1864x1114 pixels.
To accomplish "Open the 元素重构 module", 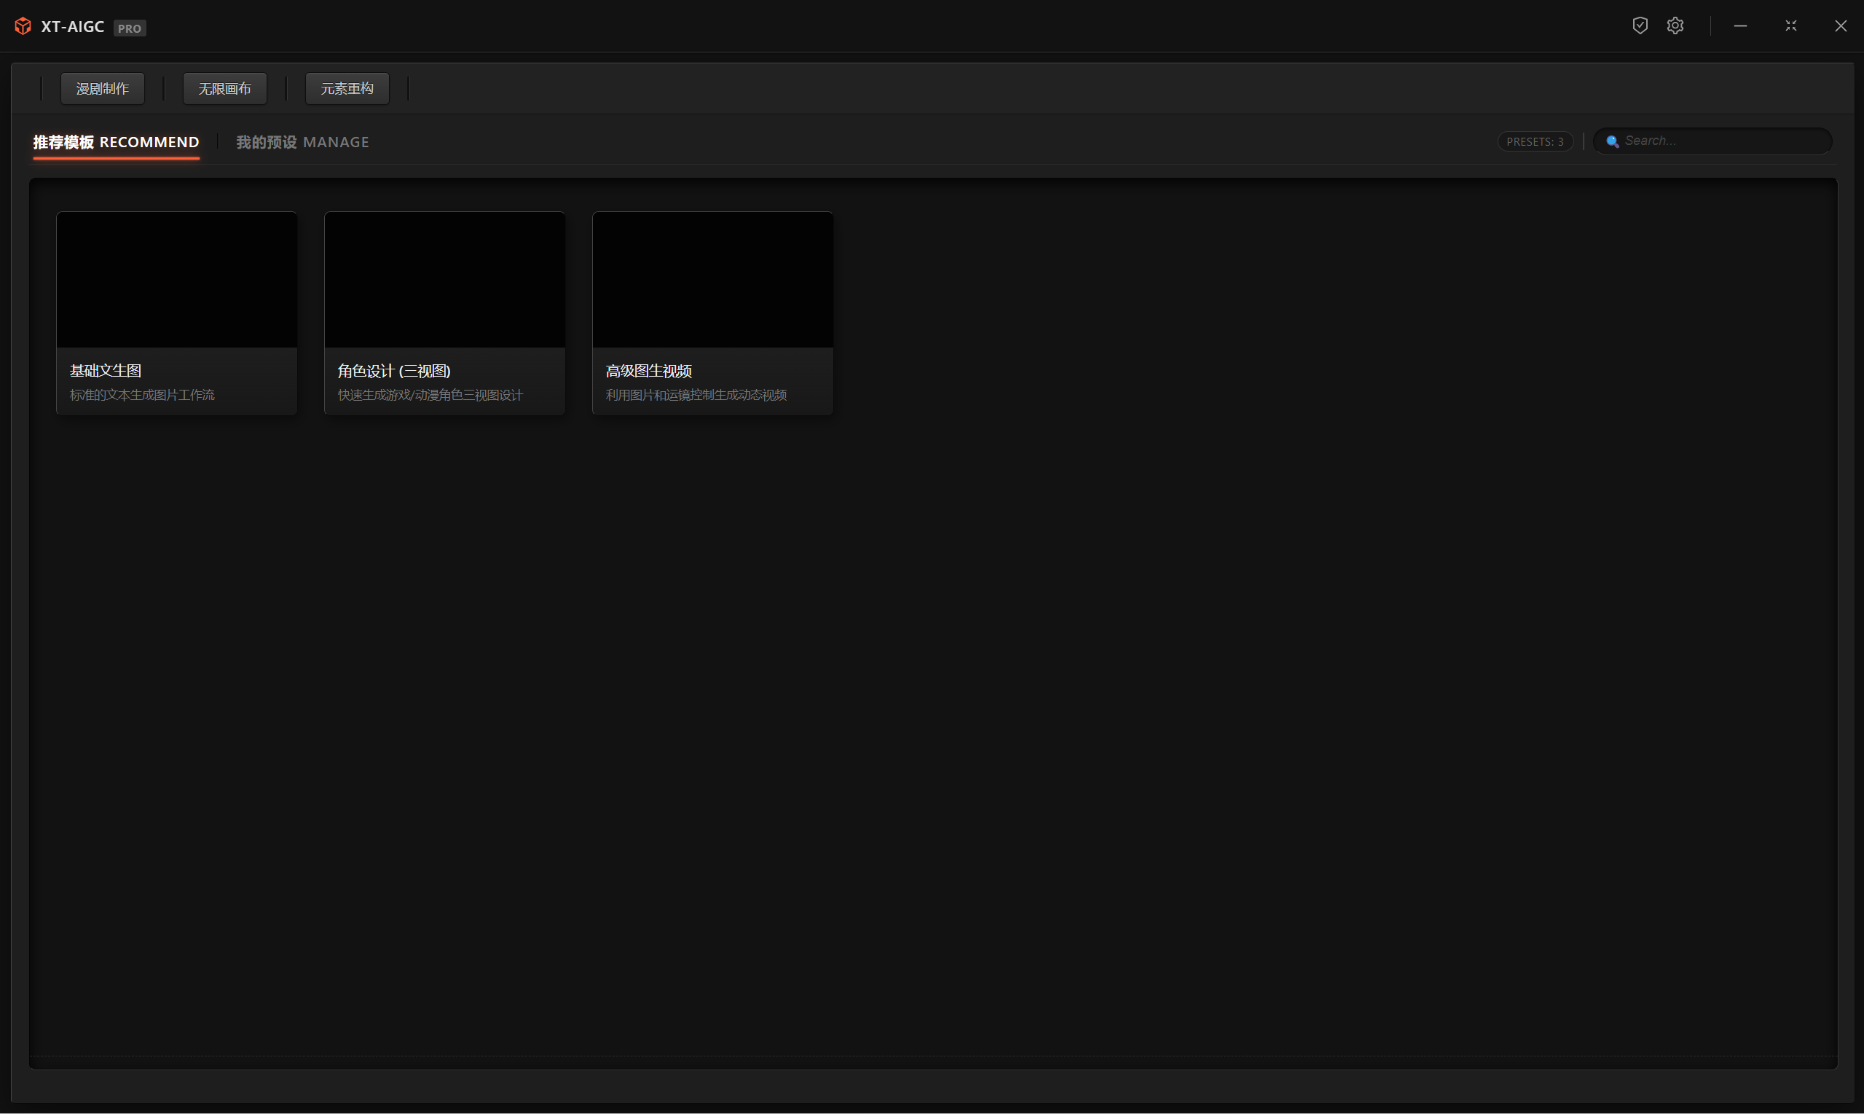I will pos(347,89).
